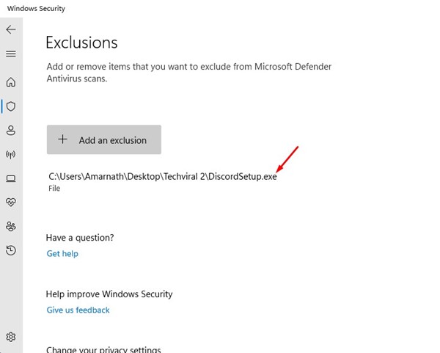Open the hamburger navigation menu
Image resolution: width=440 pixels, height=353 pixels.
click(x=10, y=54)
